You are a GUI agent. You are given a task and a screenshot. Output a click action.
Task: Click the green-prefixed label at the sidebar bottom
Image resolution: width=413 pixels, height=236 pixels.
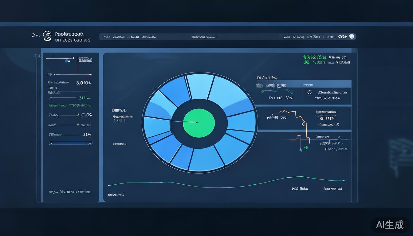click(69, 192)
